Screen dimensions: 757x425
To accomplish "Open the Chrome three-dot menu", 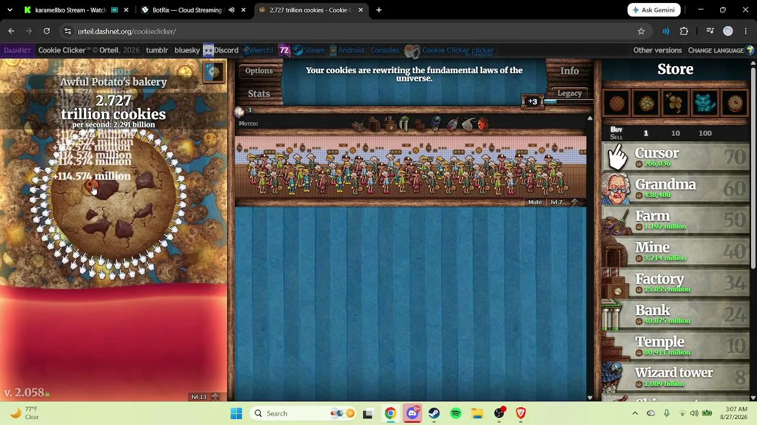I will (745, 31).
